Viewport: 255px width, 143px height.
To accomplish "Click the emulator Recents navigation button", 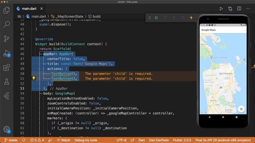I will tap(236, 117).
